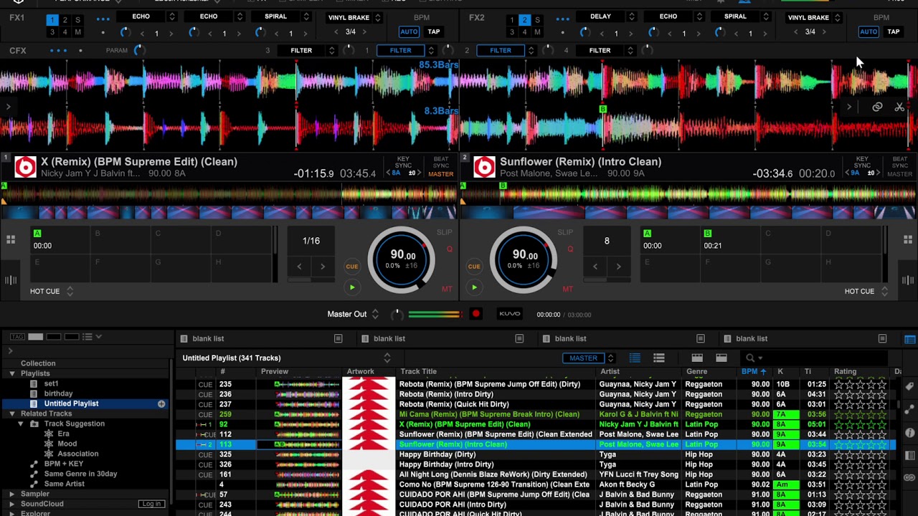This screenshot has height=516, width=918.
Task: Click the scissors icon beside the waveform
Action: 899,107
